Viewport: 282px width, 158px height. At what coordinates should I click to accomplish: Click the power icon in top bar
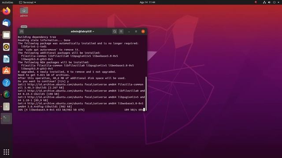pos(274,2)
